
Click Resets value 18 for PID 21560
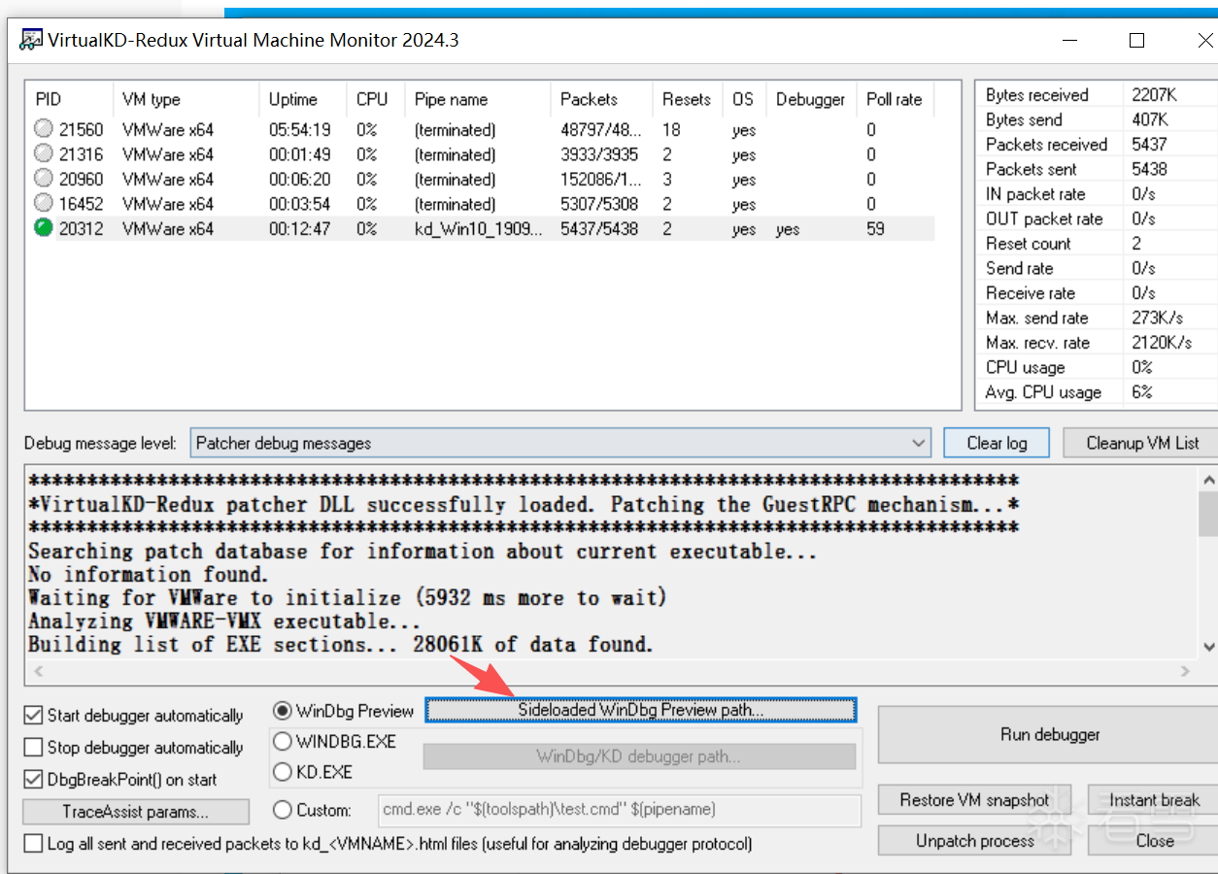[x=671, y=129]
